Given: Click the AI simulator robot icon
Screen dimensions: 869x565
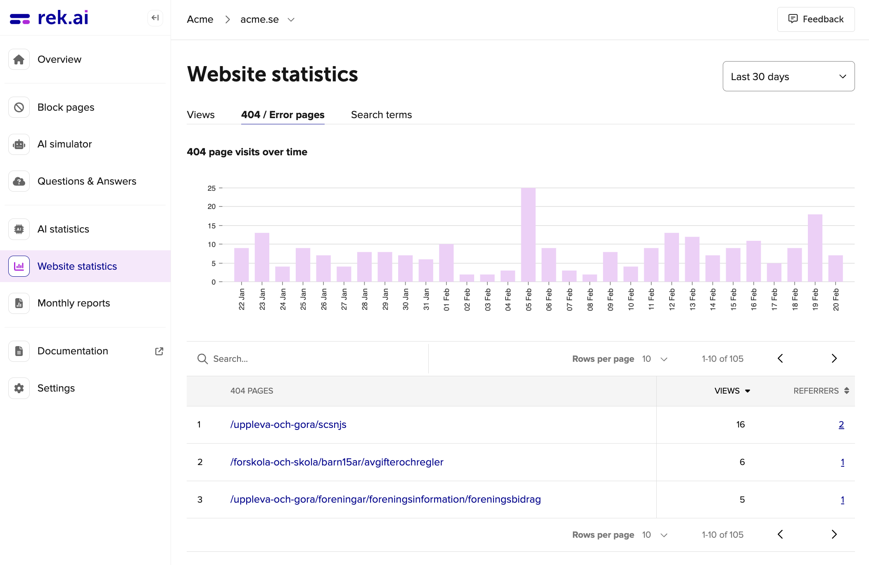Looking at the screenshot, I should pyautogui.click(x=19, y=144).
